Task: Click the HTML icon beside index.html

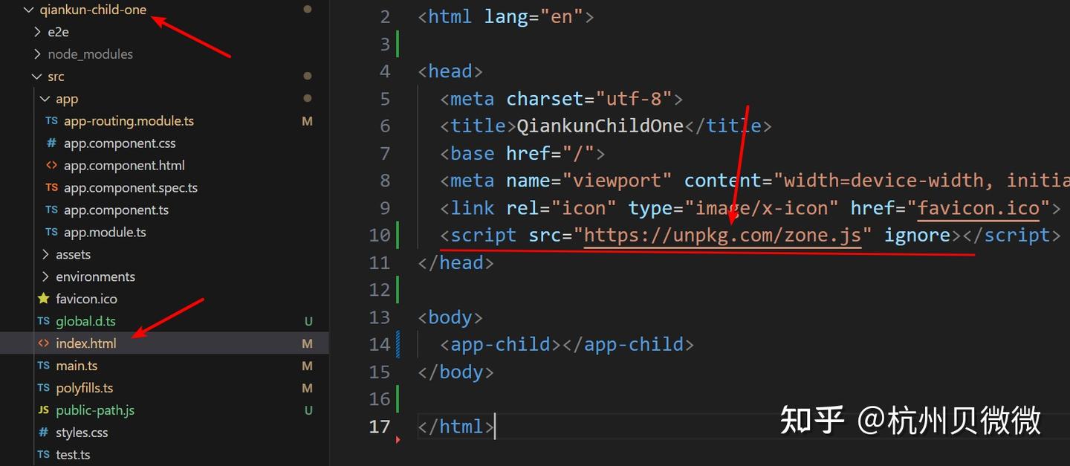Action: pos(43,343)
